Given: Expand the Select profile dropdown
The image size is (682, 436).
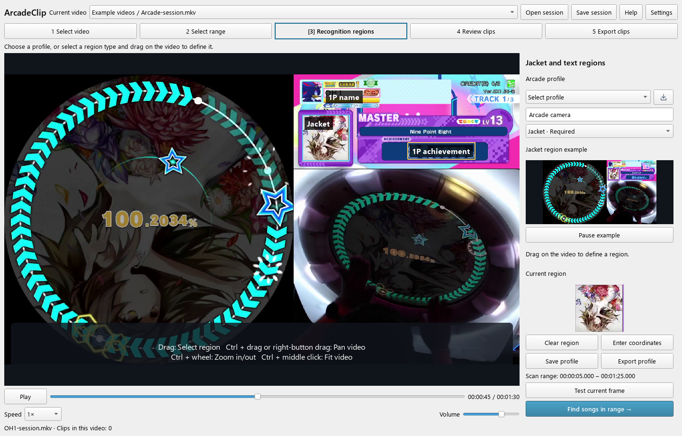Looking at the screenshot, I should click(x=588, y=97).
